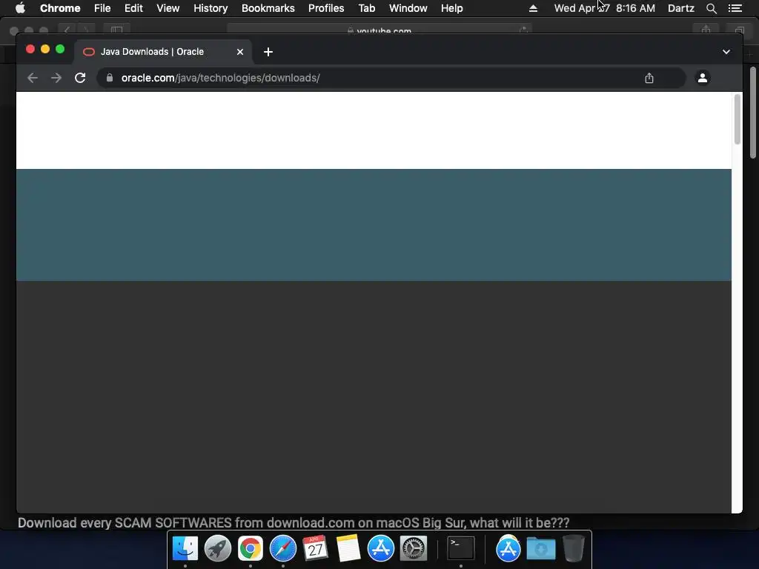This screenshot has height=569, width=759.
Task: Open App Store icon beside Notes
Action: click(x=380, y=548)
